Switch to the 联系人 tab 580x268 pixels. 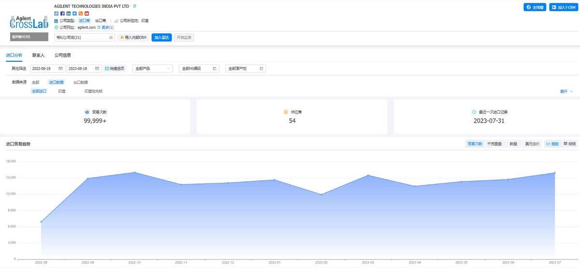click(38, 56)
